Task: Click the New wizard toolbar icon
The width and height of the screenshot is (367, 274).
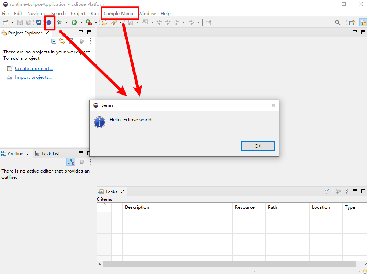Action: click(6, 22)
